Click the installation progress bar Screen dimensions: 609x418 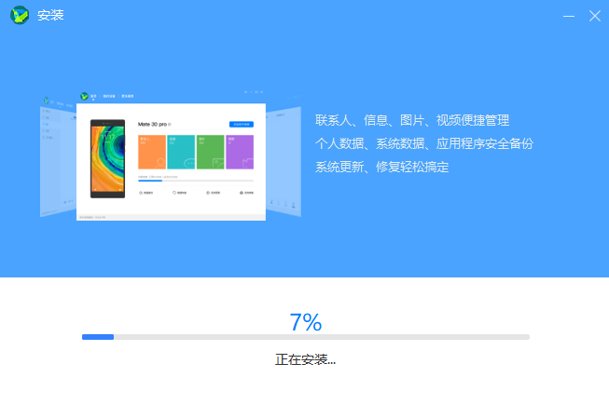(x=306, y=337)
